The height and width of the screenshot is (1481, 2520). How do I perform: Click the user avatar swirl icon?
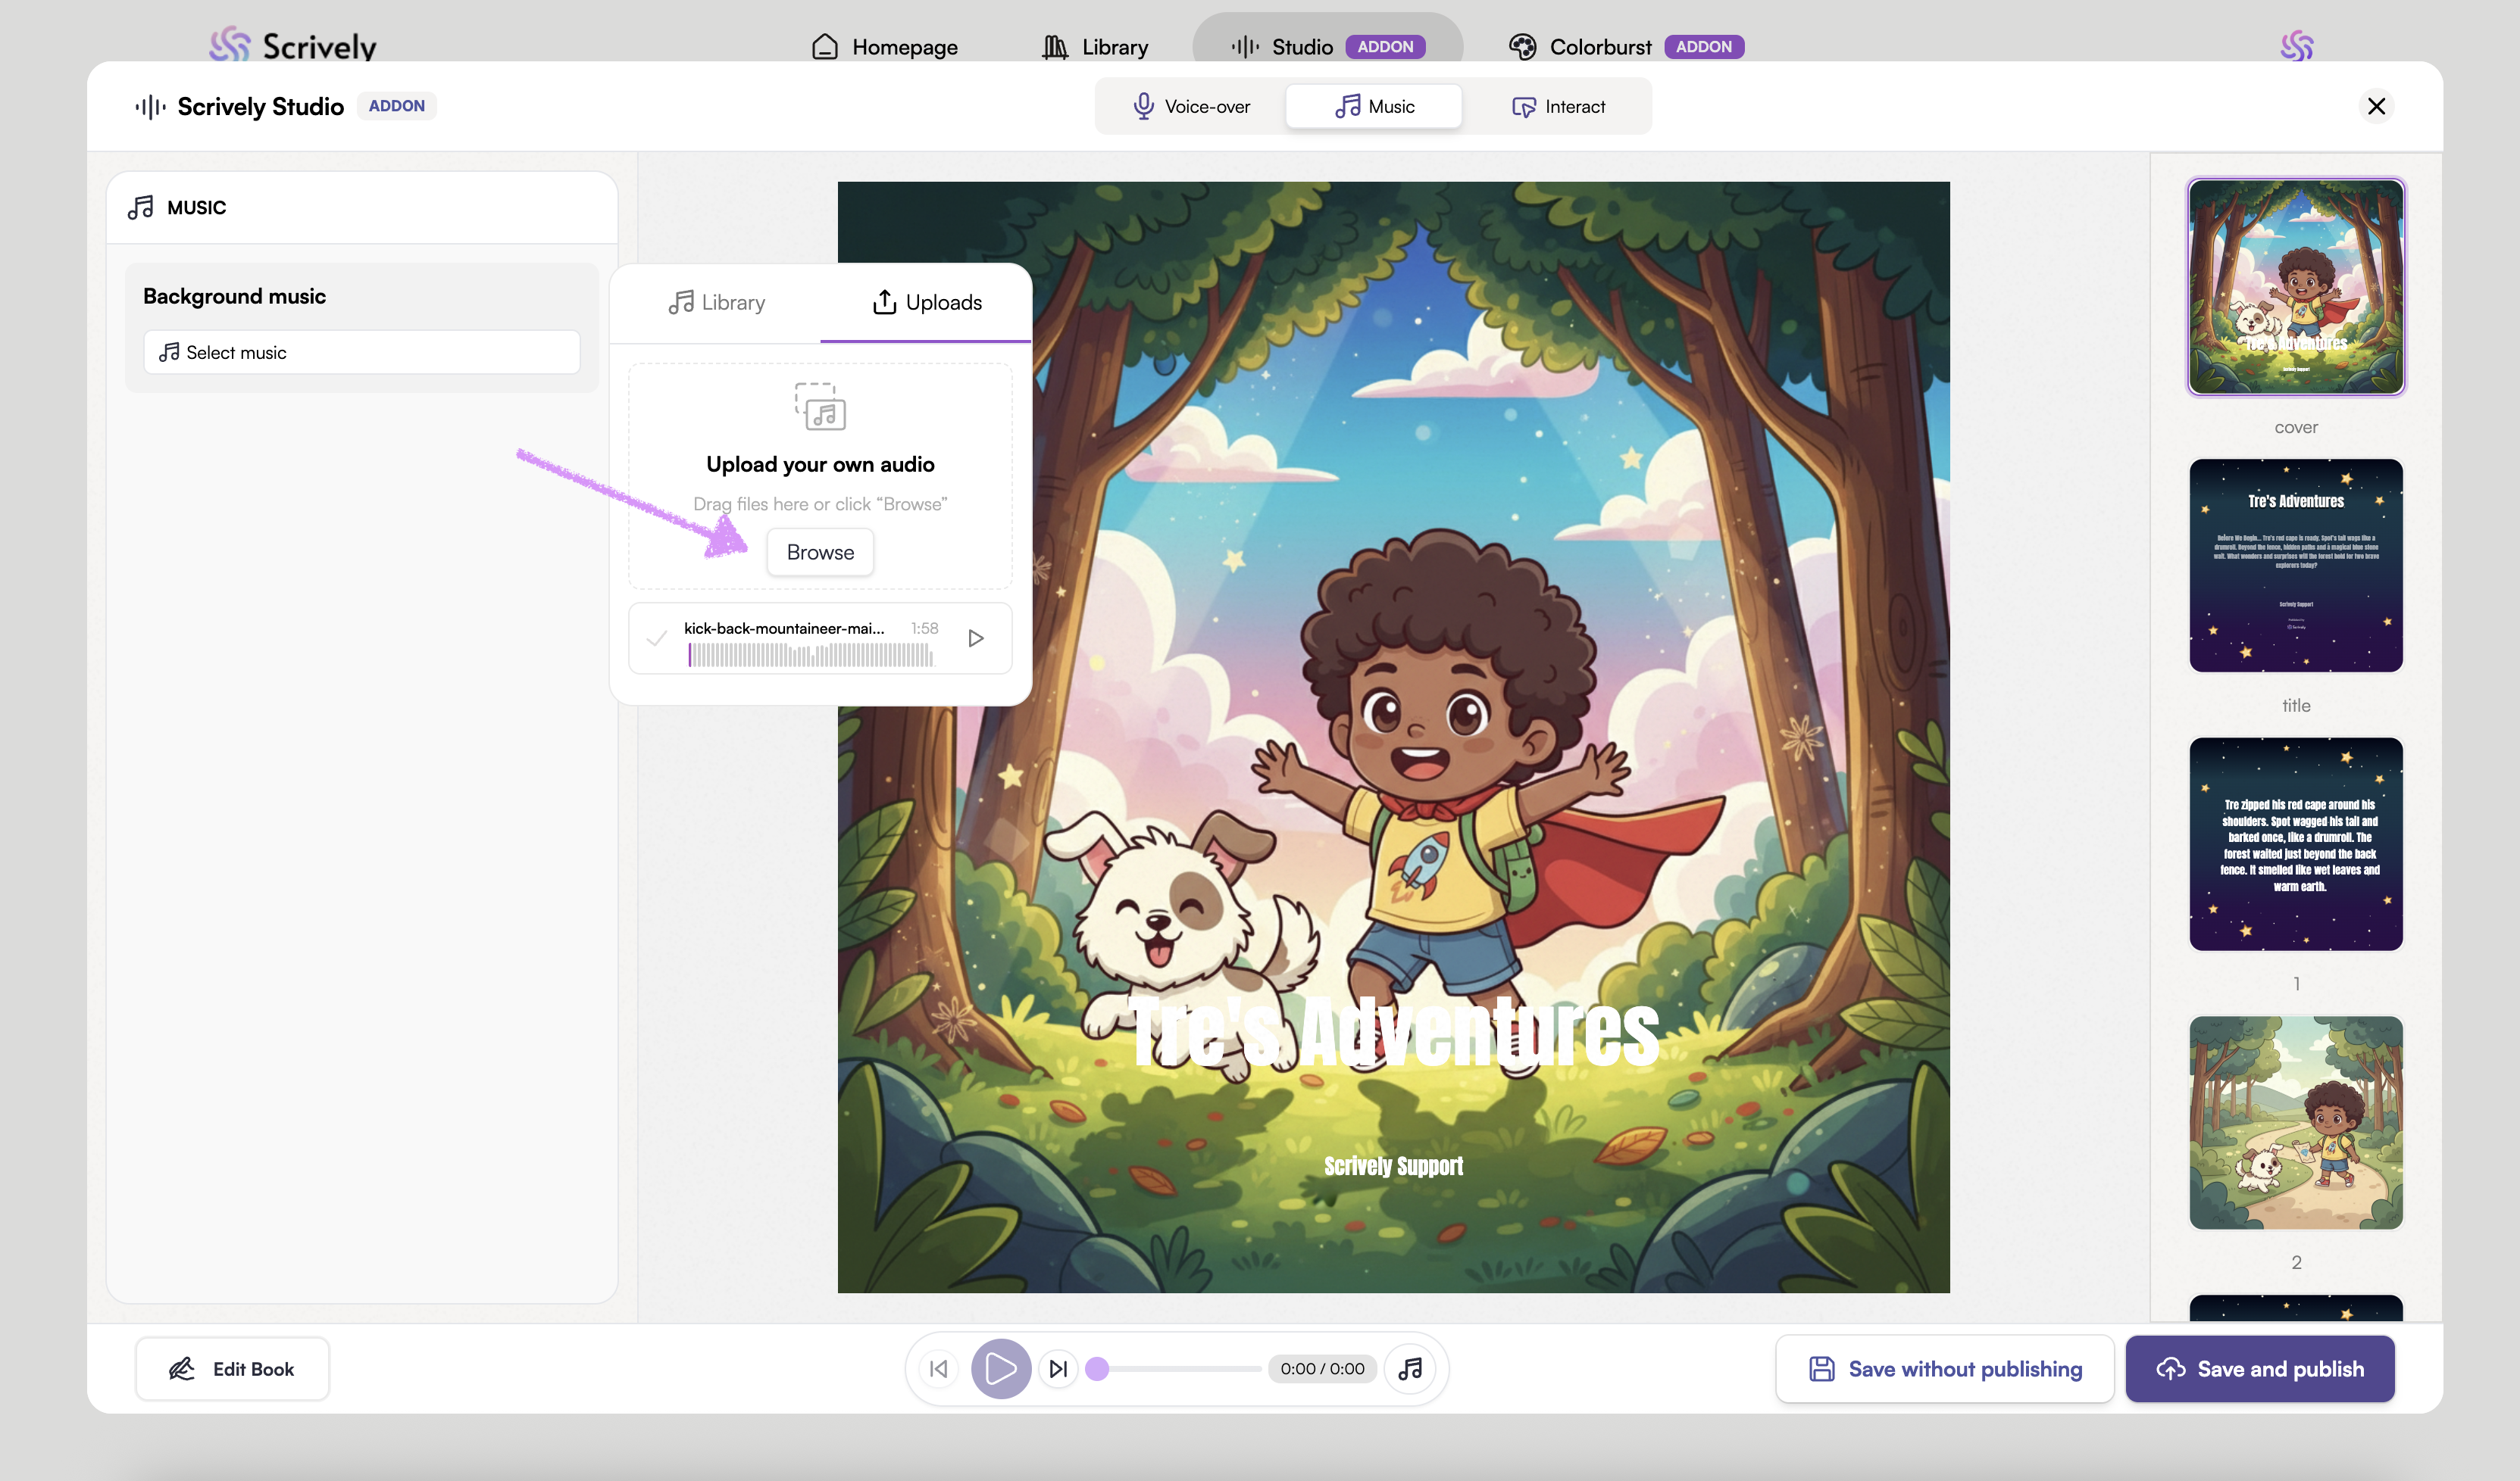pos(2296,46)
